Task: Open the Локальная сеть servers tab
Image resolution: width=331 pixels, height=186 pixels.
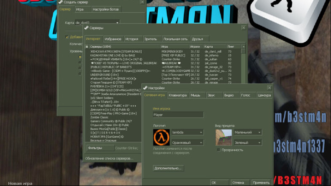Action: click(x=175, y=39)
